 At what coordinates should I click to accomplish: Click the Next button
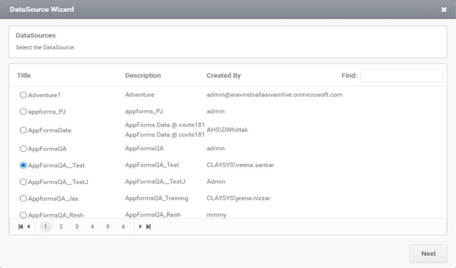[x=428, y=254]
